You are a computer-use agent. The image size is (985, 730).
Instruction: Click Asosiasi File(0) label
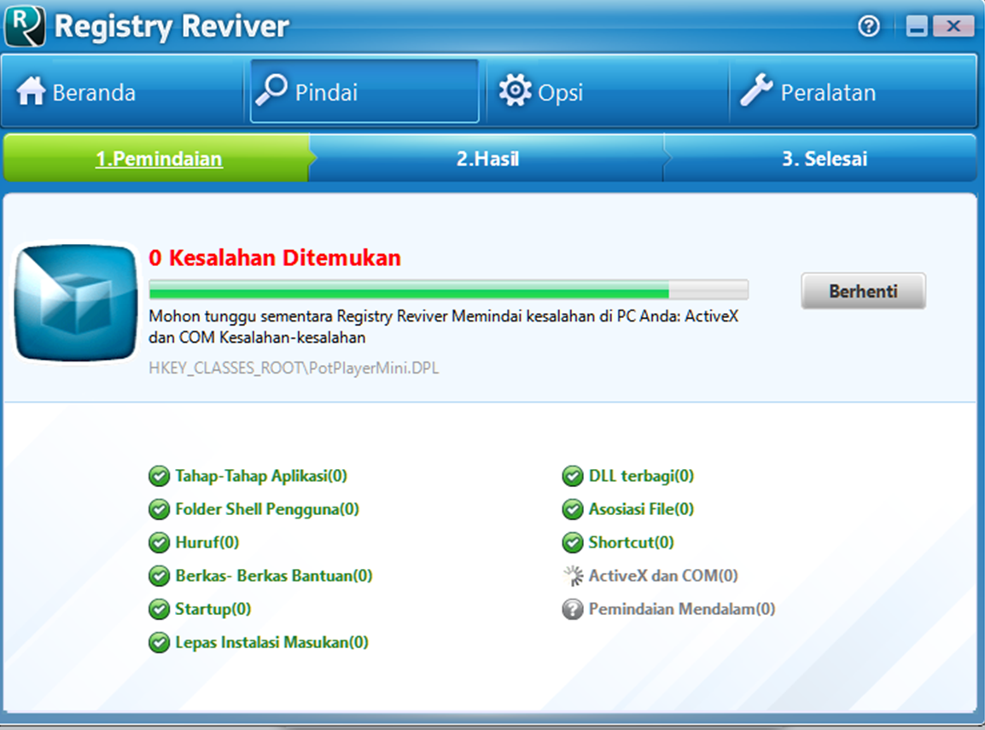pyautogui.click(x=641, y=509)
